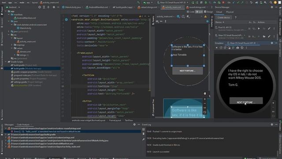Zoom out on design surface minus icon
The image size is (282, 159).
(x=204, y=103)
